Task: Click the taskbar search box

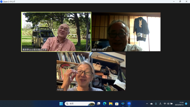Action: point(80,104)
